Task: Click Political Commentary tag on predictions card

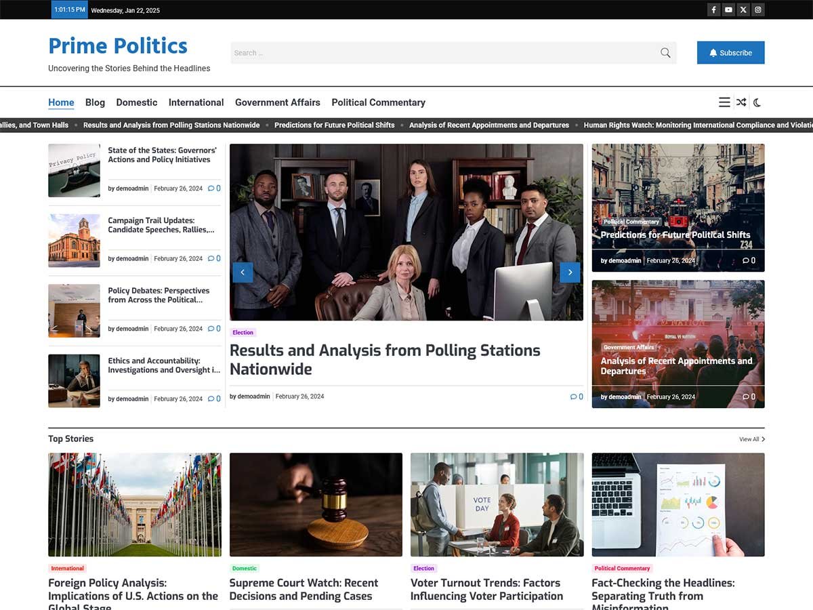Action: (631, 222)
